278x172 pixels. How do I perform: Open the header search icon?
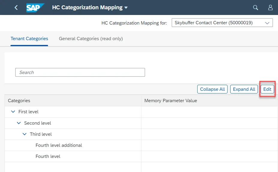click(255, 7)
